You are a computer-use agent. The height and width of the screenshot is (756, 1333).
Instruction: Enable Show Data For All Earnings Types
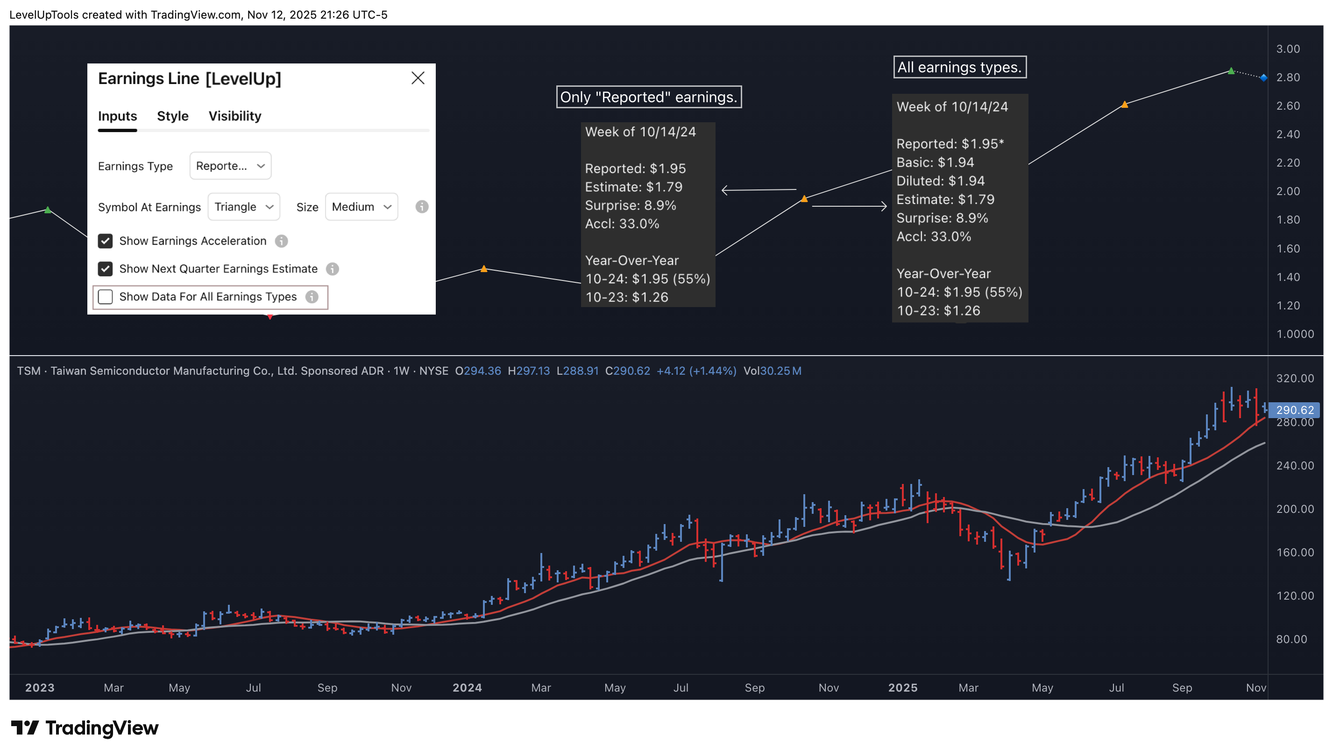[106, 297]
